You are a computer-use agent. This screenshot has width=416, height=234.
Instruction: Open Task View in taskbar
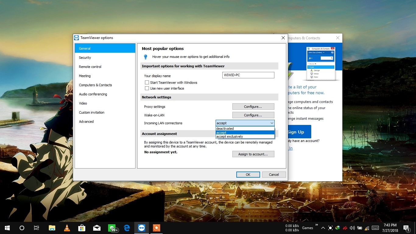[37, 228]
